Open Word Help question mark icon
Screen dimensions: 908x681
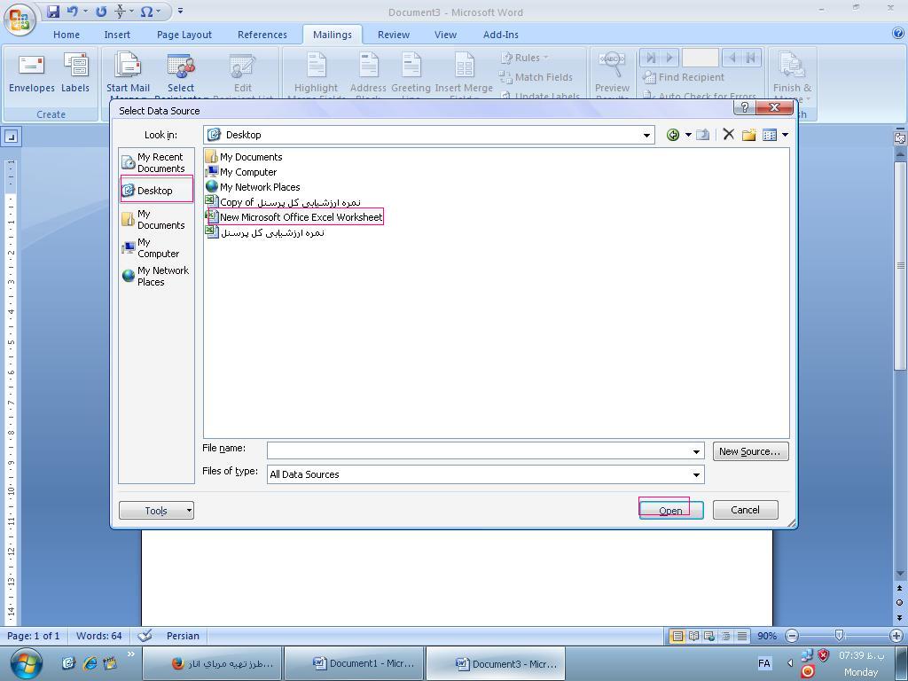coord(898,34)
